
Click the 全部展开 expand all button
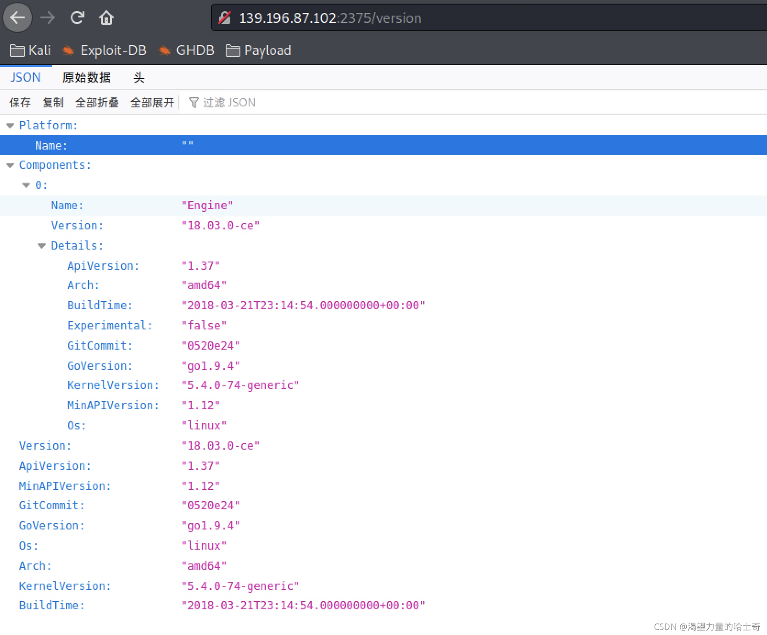[x=152, y=102]
